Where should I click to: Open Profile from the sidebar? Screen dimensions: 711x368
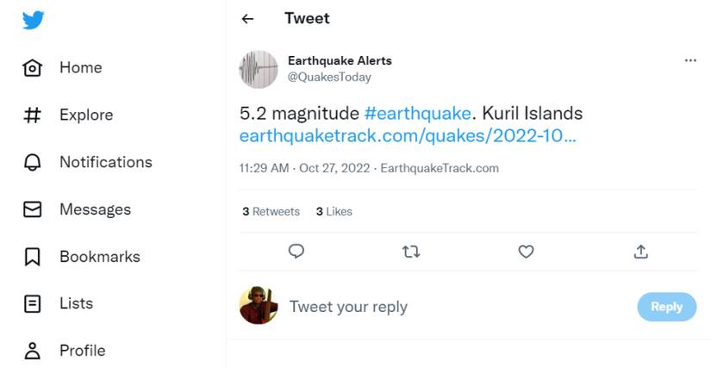(x=81, y=351)
